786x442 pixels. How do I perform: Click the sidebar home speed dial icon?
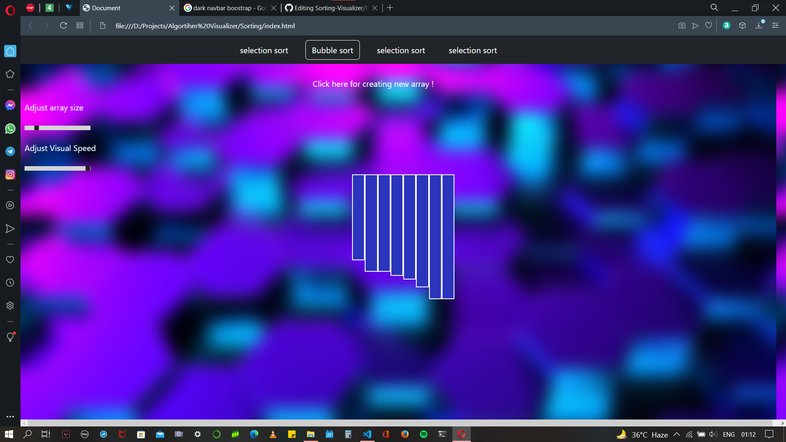click(10, 51)
